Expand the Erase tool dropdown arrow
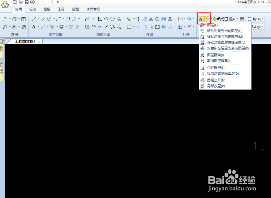The image size is (271, 198). (x=134, y=19)
